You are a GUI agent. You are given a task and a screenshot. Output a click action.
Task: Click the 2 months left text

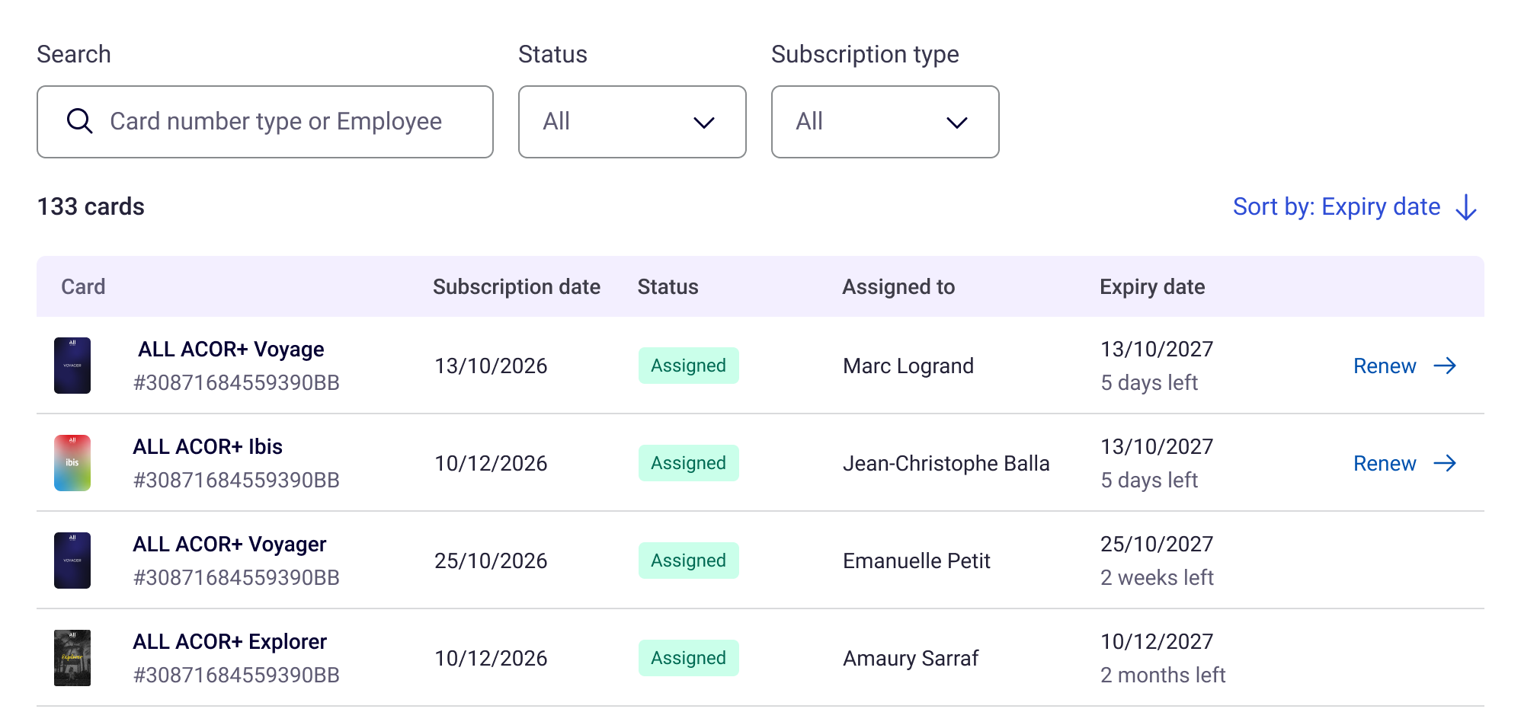[1163, 675]
